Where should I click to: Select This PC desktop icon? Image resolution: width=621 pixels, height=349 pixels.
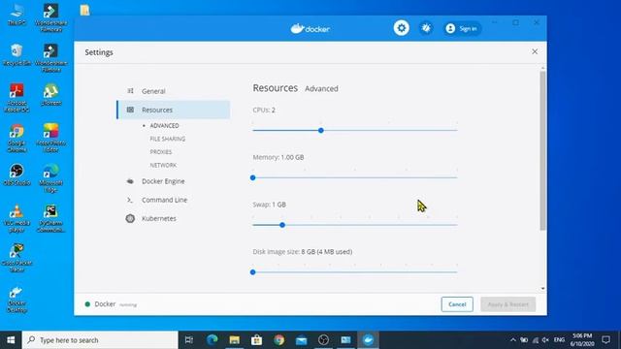pyautogui.click(x=16, y=16)
